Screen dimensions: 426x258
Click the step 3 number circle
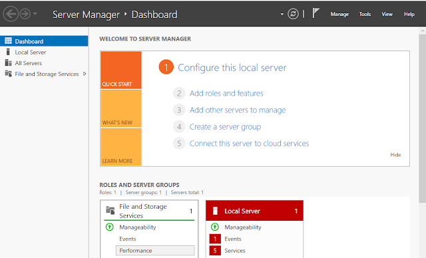[x=179, y=110]
